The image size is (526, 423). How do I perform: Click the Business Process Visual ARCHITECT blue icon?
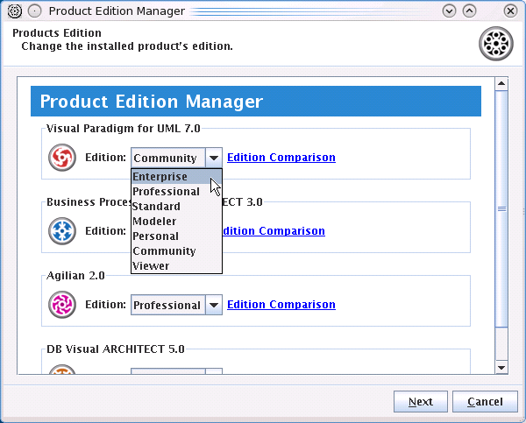click(62, 231)
